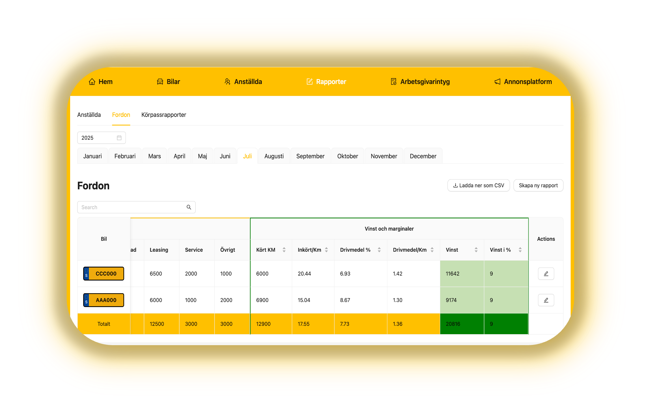Image resolution: width=646 pixels, height=415 pixels.
Task: Click Ladda ner som CSV button
Action: coord(479,186)
